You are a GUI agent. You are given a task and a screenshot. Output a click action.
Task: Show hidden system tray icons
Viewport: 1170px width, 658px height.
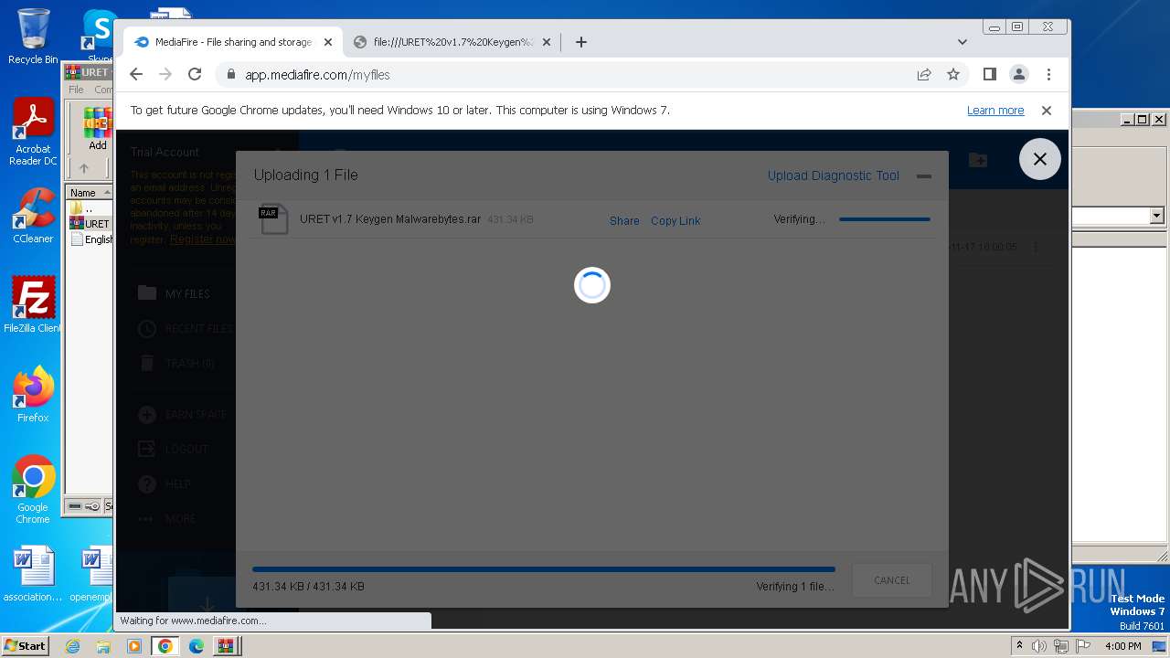click(x=1019, y=646)
